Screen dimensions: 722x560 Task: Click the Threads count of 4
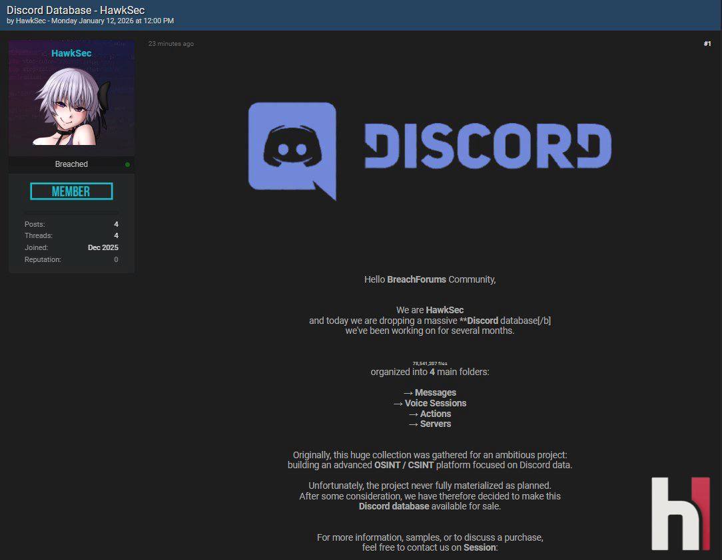coord(116,235)
